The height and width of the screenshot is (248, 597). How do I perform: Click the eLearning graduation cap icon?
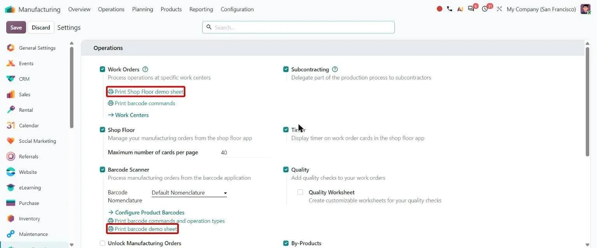(x=11, y=187)
